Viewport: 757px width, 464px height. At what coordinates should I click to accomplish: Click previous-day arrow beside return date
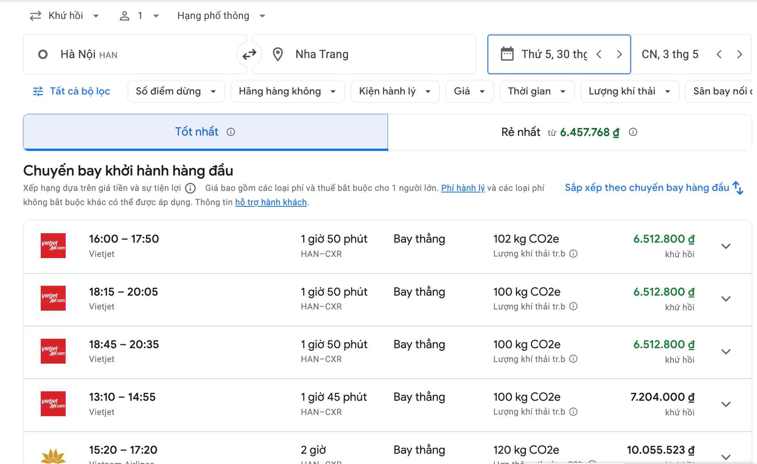pyautogui.click(x=719, y=54)
